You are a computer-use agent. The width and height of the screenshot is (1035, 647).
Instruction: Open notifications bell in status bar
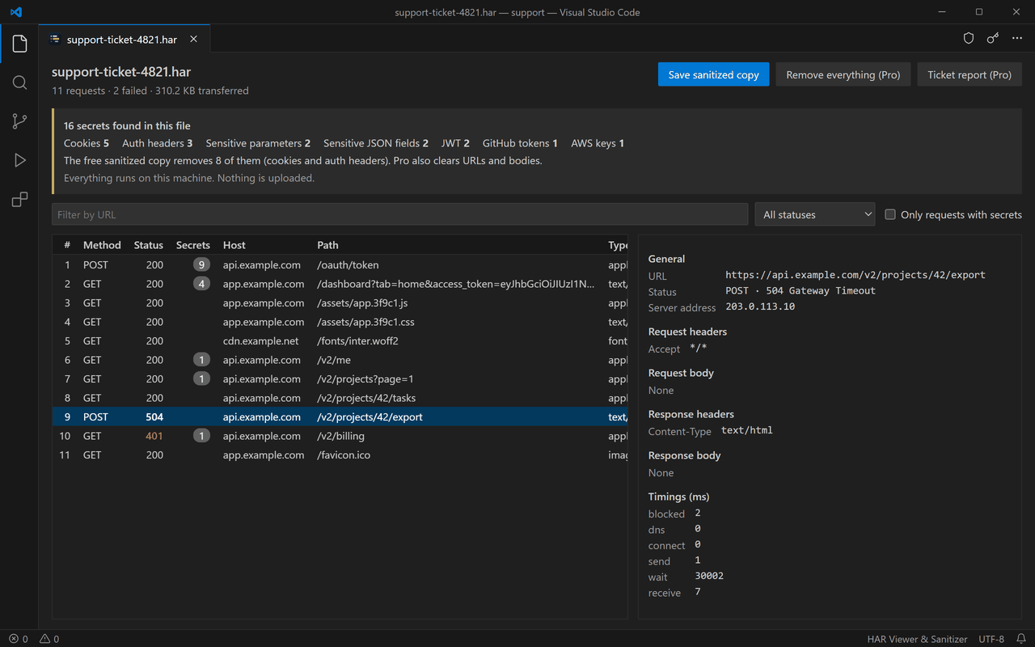pyautogui.click(x=1021, y=639)
